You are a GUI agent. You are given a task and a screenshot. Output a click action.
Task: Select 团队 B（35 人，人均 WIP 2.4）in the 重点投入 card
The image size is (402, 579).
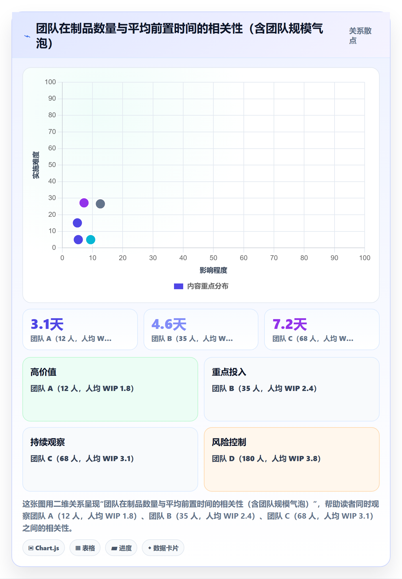click(x=264, y=388)
